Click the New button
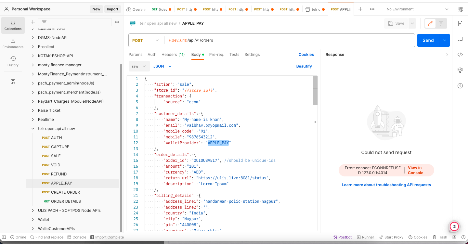The width and height of the screenshot is (468, 244). pos(97,9)
